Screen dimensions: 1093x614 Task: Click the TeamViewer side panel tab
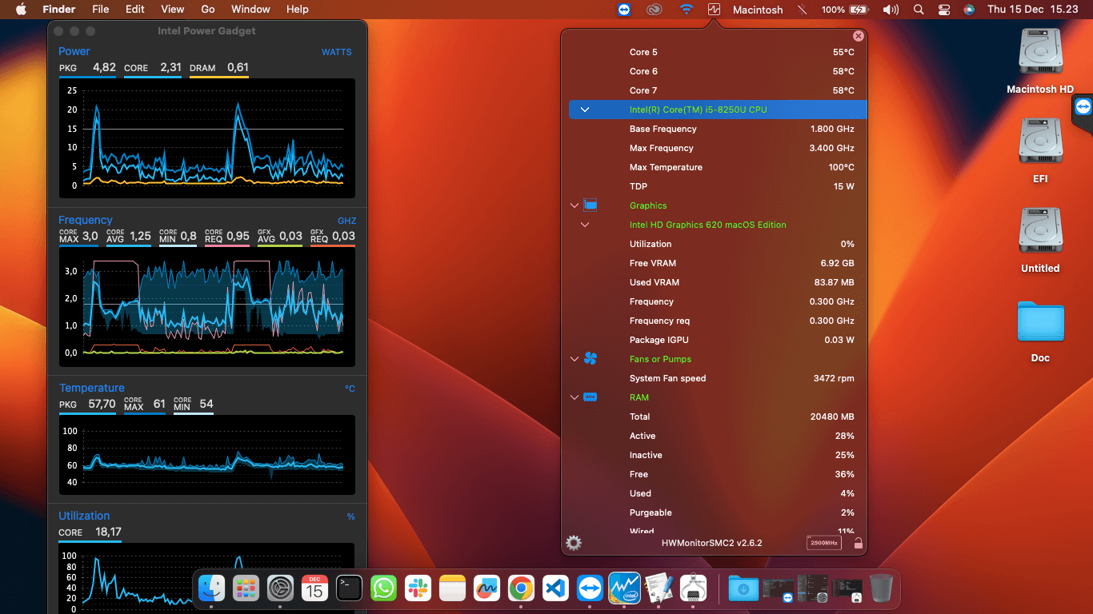click(1083, 106)
